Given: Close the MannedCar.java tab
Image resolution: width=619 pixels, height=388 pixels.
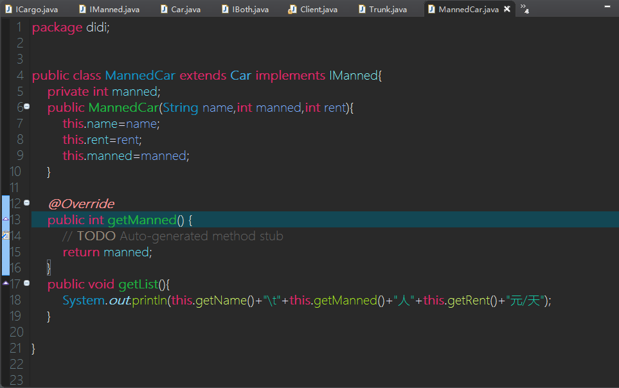Looking at the screenshot, I should 507,10.
